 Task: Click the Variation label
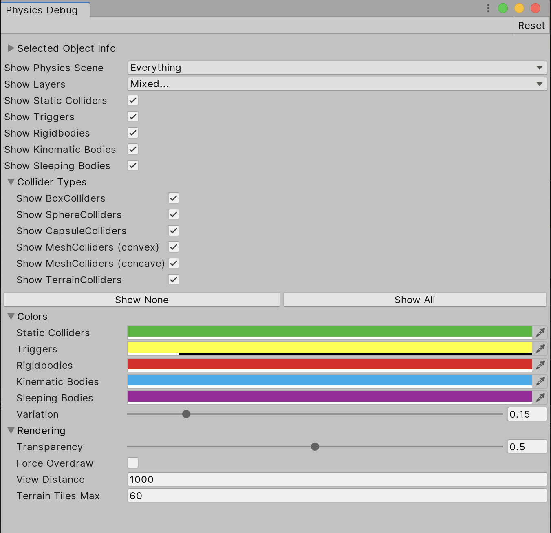pyautogui.click(x=37, y=414)
